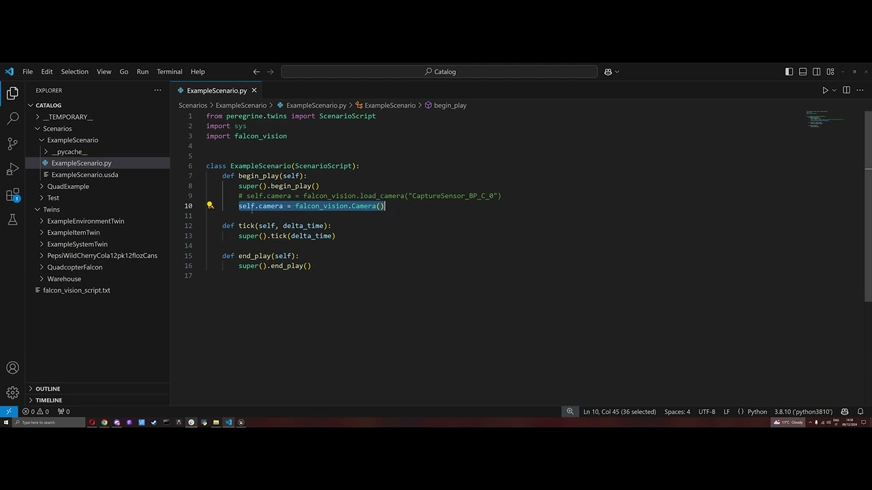Viewport: 872px width, 490px height.
Task: Open the Testing flask view
Action: click(x=12, y=220)
